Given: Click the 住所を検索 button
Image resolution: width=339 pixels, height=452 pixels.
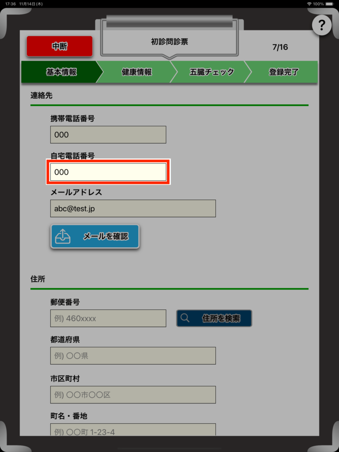Looking at the screenshot, I should tap(214, 318).
